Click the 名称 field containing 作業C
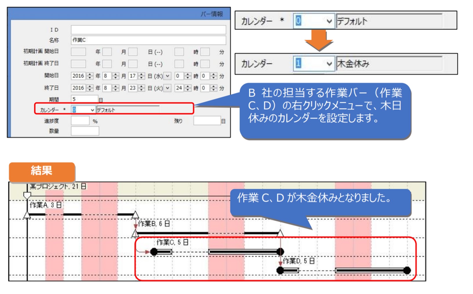 pyautogui.click(x=148, y=40)
